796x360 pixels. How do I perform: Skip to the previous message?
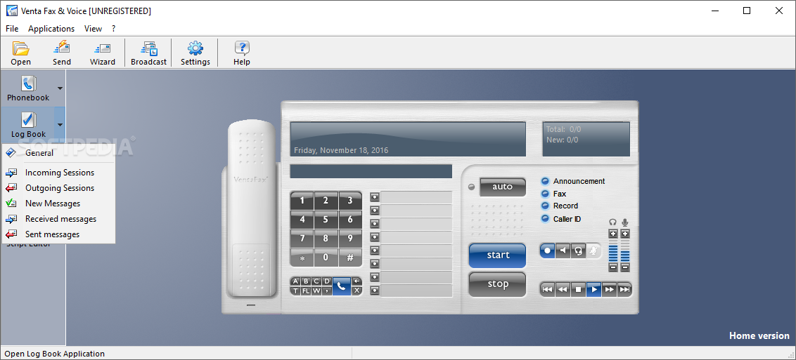(547, 290)
